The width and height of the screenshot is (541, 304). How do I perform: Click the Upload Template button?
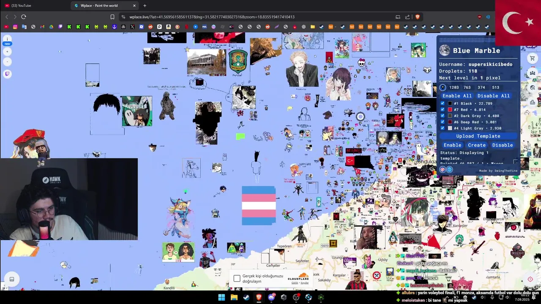pos(478,136)
